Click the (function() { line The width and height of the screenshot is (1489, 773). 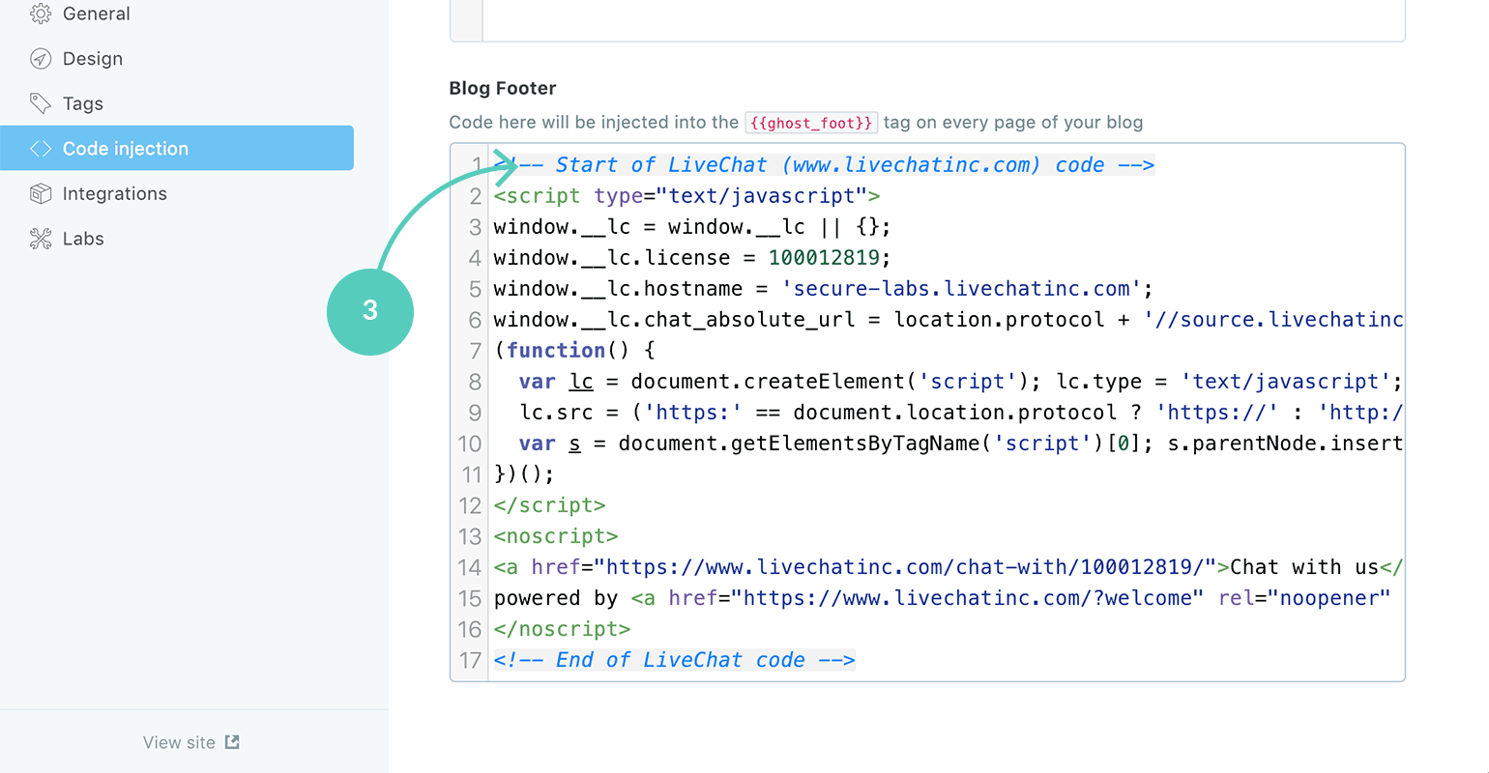pyautogui.click(x=575, y=351)
